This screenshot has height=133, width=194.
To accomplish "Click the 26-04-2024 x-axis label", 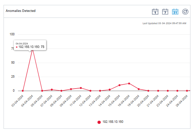I will click(x=182, y=101).
